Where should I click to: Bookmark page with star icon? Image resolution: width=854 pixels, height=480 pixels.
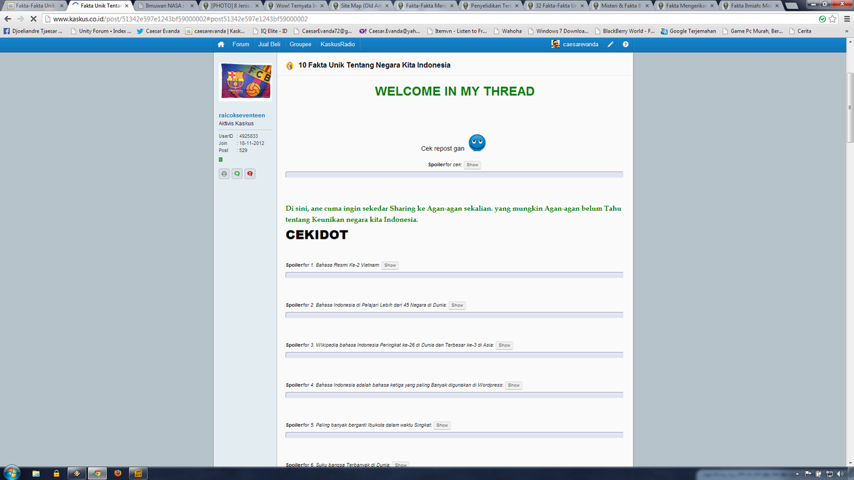(x=833, y=19)
